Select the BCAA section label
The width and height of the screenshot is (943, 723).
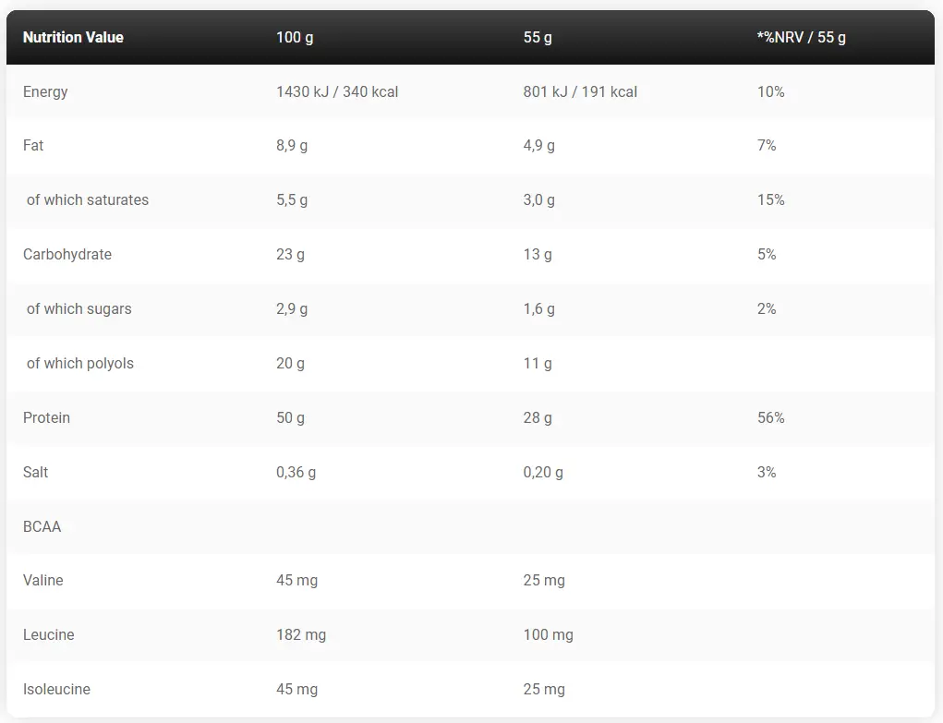click(x=42, y=526)
